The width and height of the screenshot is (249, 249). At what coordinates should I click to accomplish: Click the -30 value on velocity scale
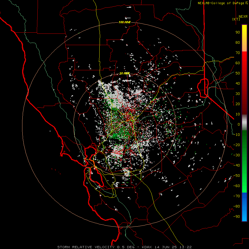point(237,155)
